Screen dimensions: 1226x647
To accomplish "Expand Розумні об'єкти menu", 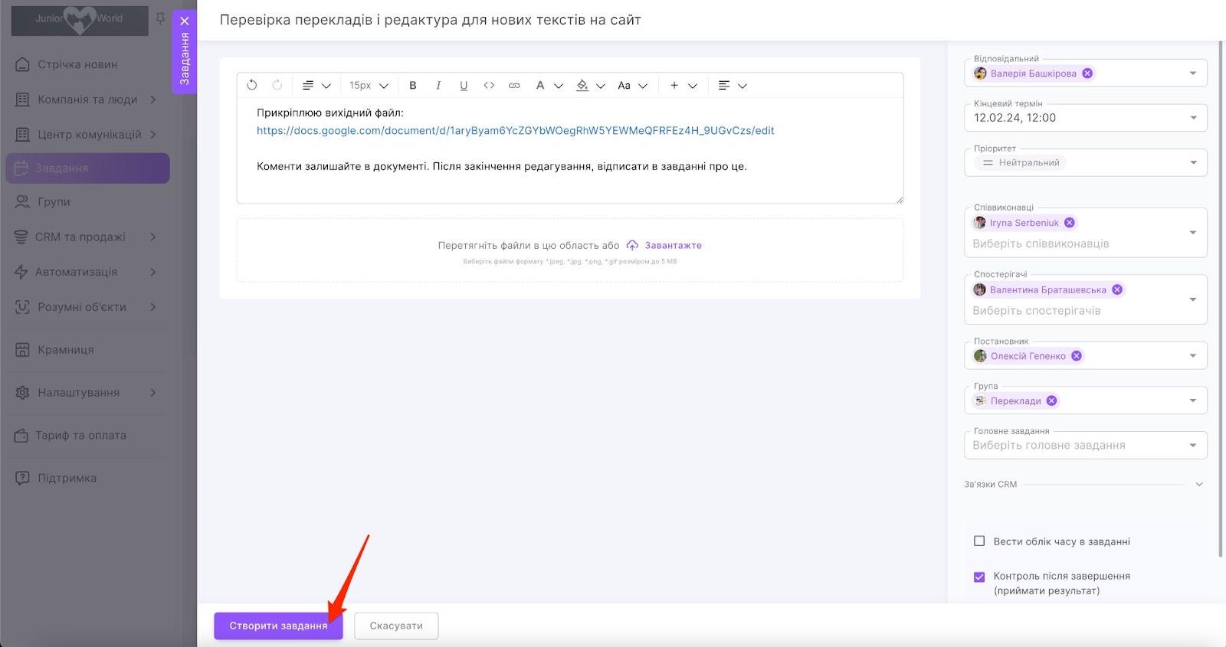I will 87,307.
